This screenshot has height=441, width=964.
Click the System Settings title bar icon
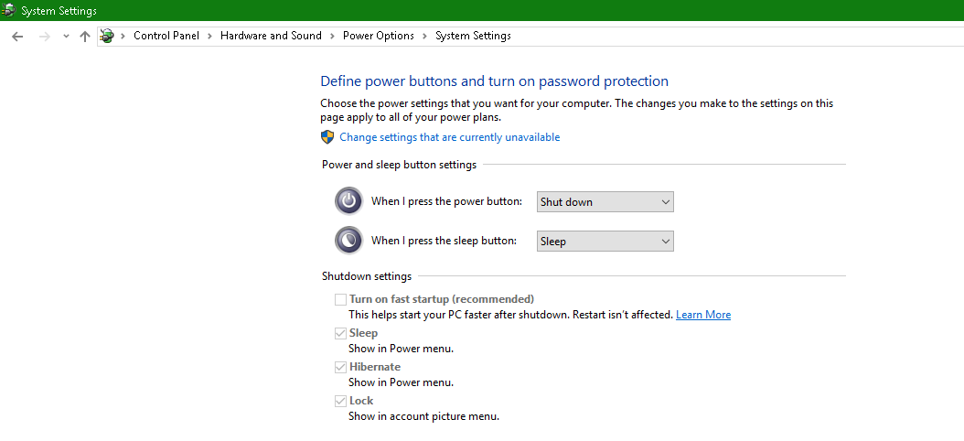click(x=9, y=10)
